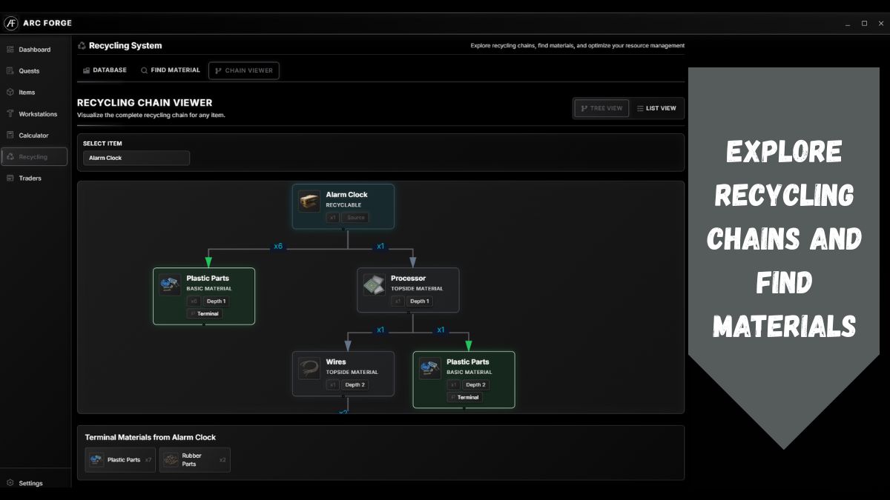The image size is (890, 500).
Task: Select the Plastic Parts Depth 2 node
Action: click(464, 380)
